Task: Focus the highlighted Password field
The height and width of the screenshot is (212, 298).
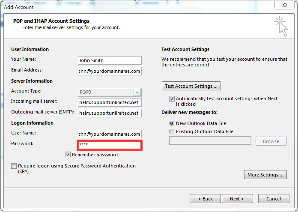Action: point(110,145)
